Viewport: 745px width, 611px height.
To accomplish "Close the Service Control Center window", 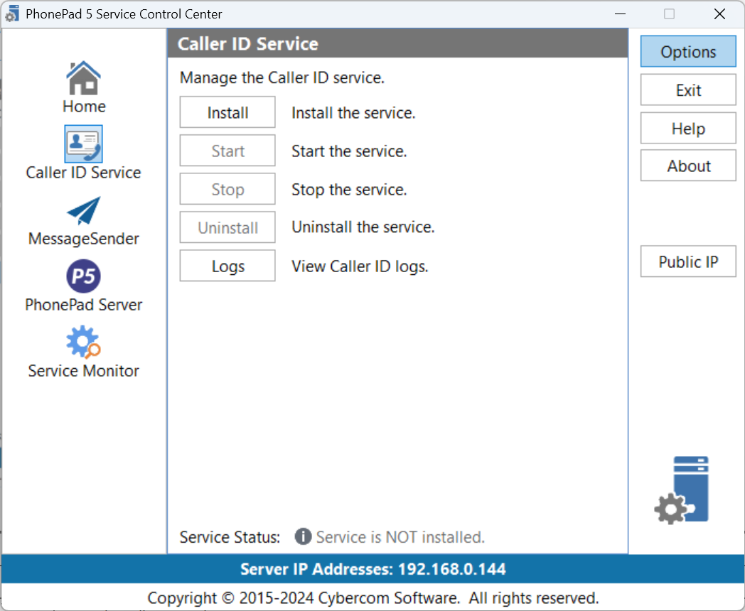I will pos(720,13).
